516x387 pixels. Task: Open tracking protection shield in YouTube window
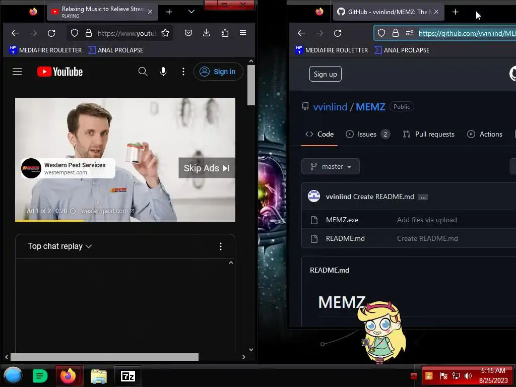[75, 33]
